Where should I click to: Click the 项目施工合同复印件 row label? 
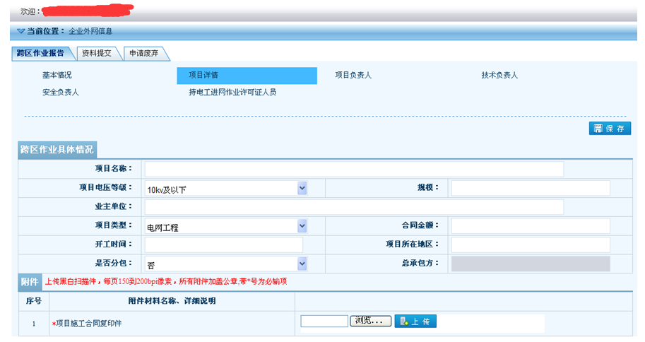(x=87, y=324)
